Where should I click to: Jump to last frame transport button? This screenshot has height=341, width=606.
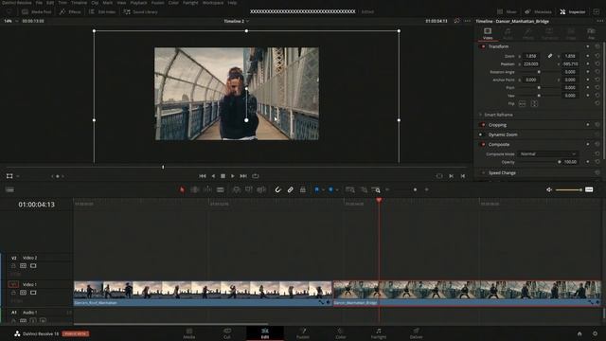point(243,176)
